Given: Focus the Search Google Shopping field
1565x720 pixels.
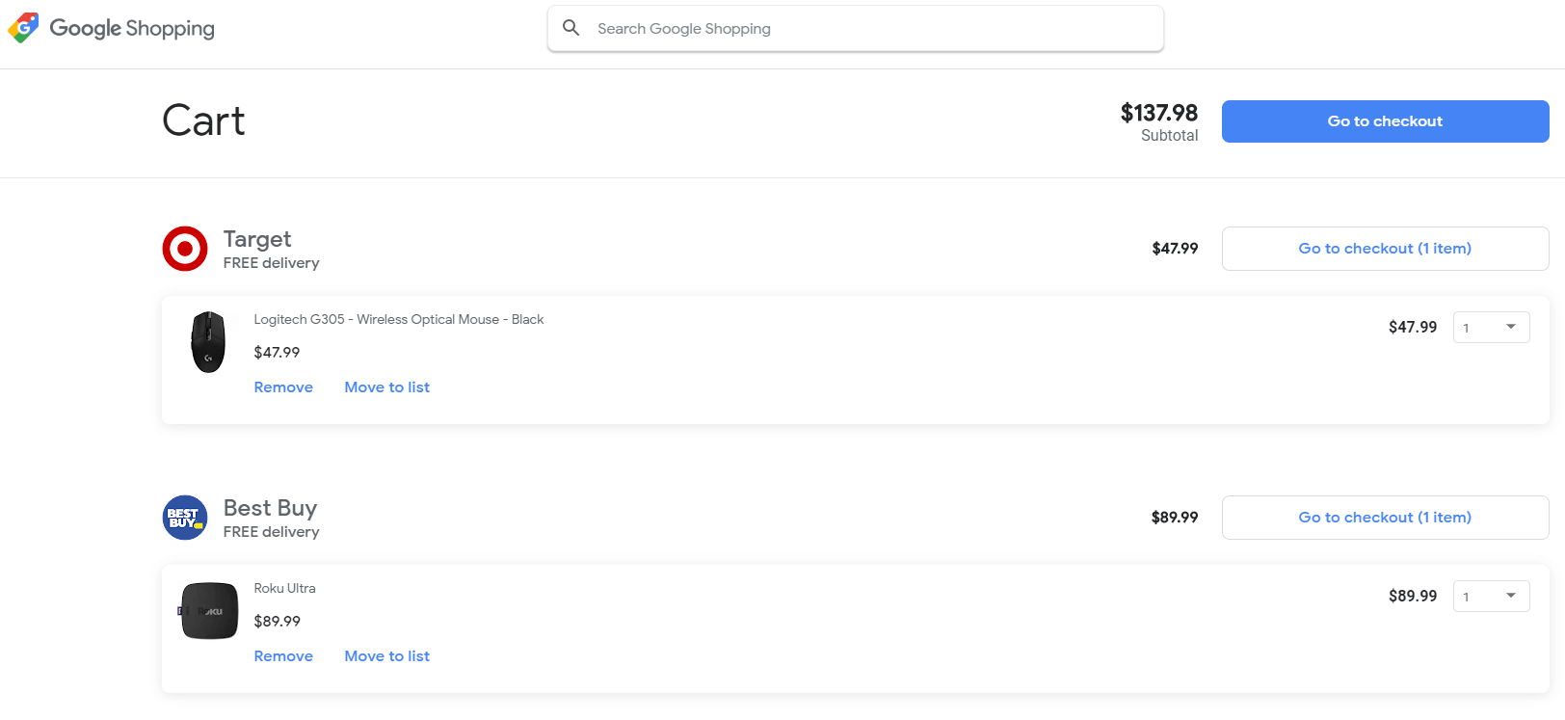Looking at the screenshot, I should (856, 29).
